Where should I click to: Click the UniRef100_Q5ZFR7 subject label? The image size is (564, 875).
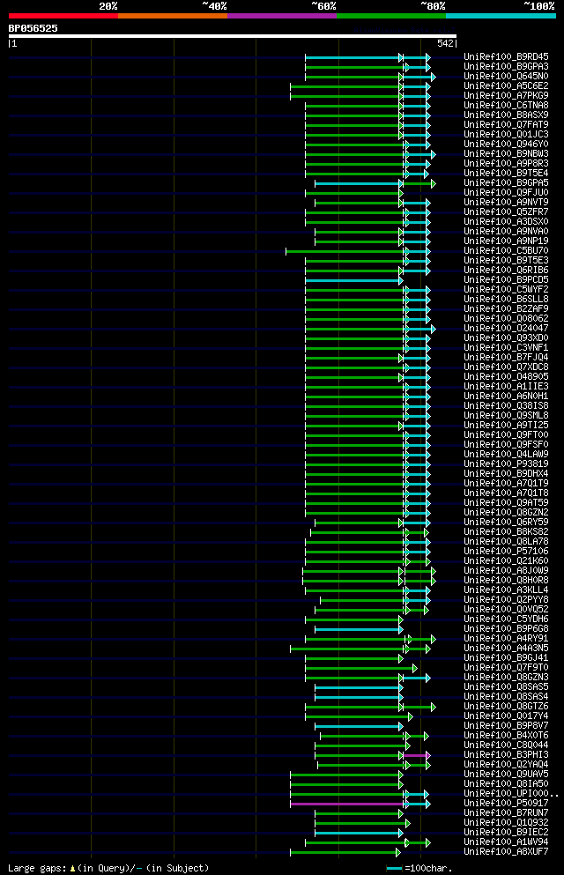[x=506, y=212]
